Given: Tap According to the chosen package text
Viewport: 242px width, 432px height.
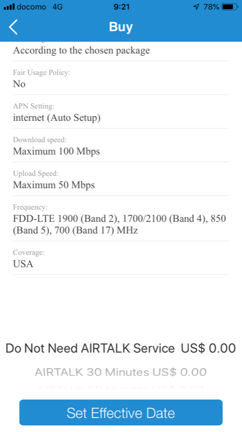Looking at the screenshot, I should 81,50.
